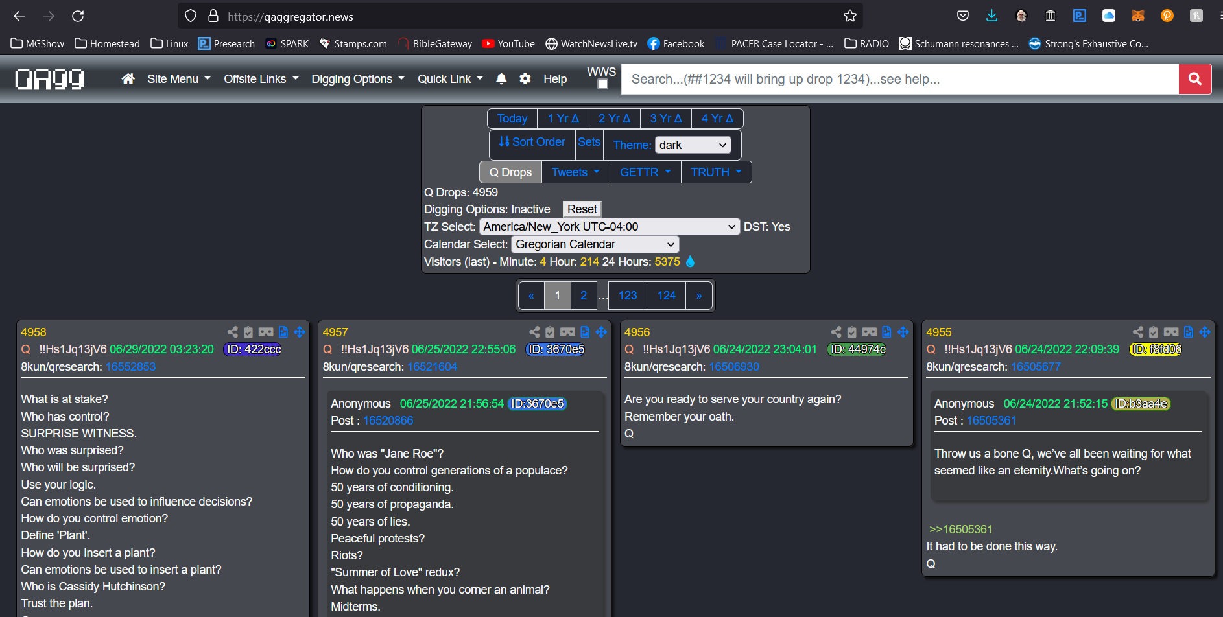Open qresearch post link 16552853
Image resolution: width=1223 pixels, height=617 pixels.
(131, 367)
